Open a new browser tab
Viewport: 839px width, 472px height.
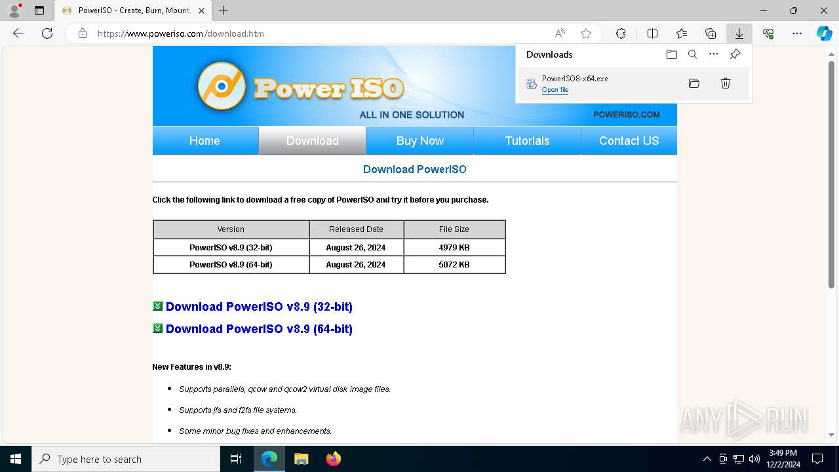pos(224,10)
